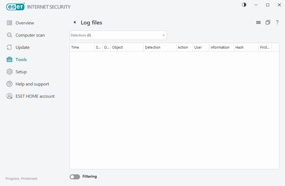285x186 pixels.
Task: Click the Update refresh arrows icon
Action: (9, 47)
